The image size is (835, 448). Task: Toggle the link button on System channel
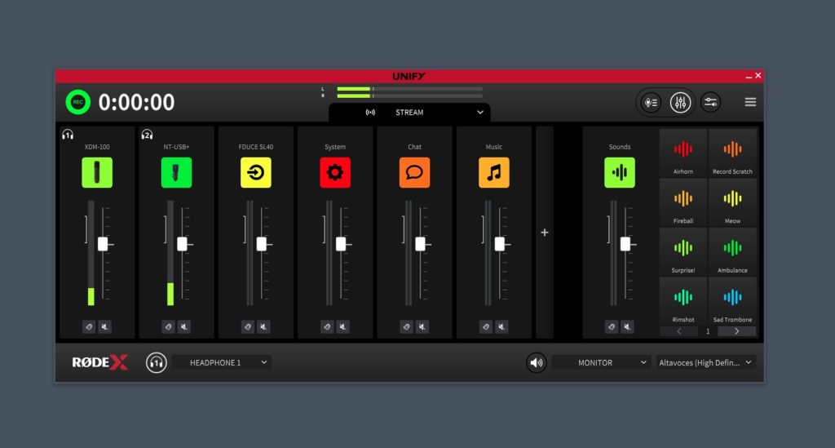coord(327,326)
